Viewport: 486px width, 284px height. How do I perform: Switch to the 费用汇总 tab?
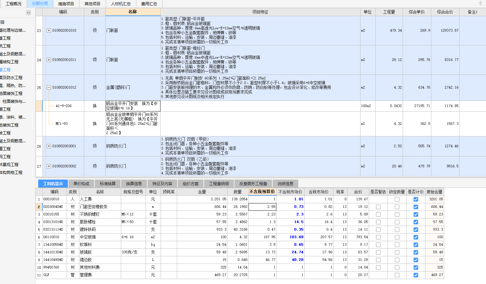tap(149, 4)
